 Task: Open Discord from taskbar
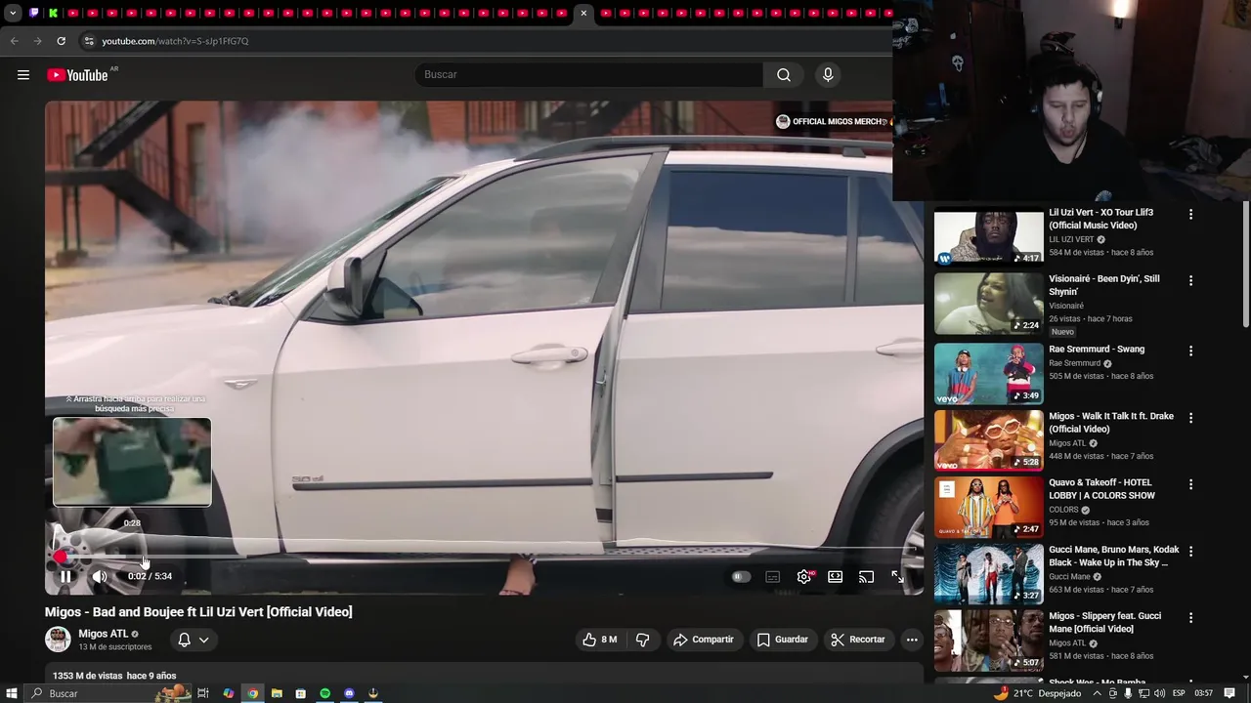(349, 693)
